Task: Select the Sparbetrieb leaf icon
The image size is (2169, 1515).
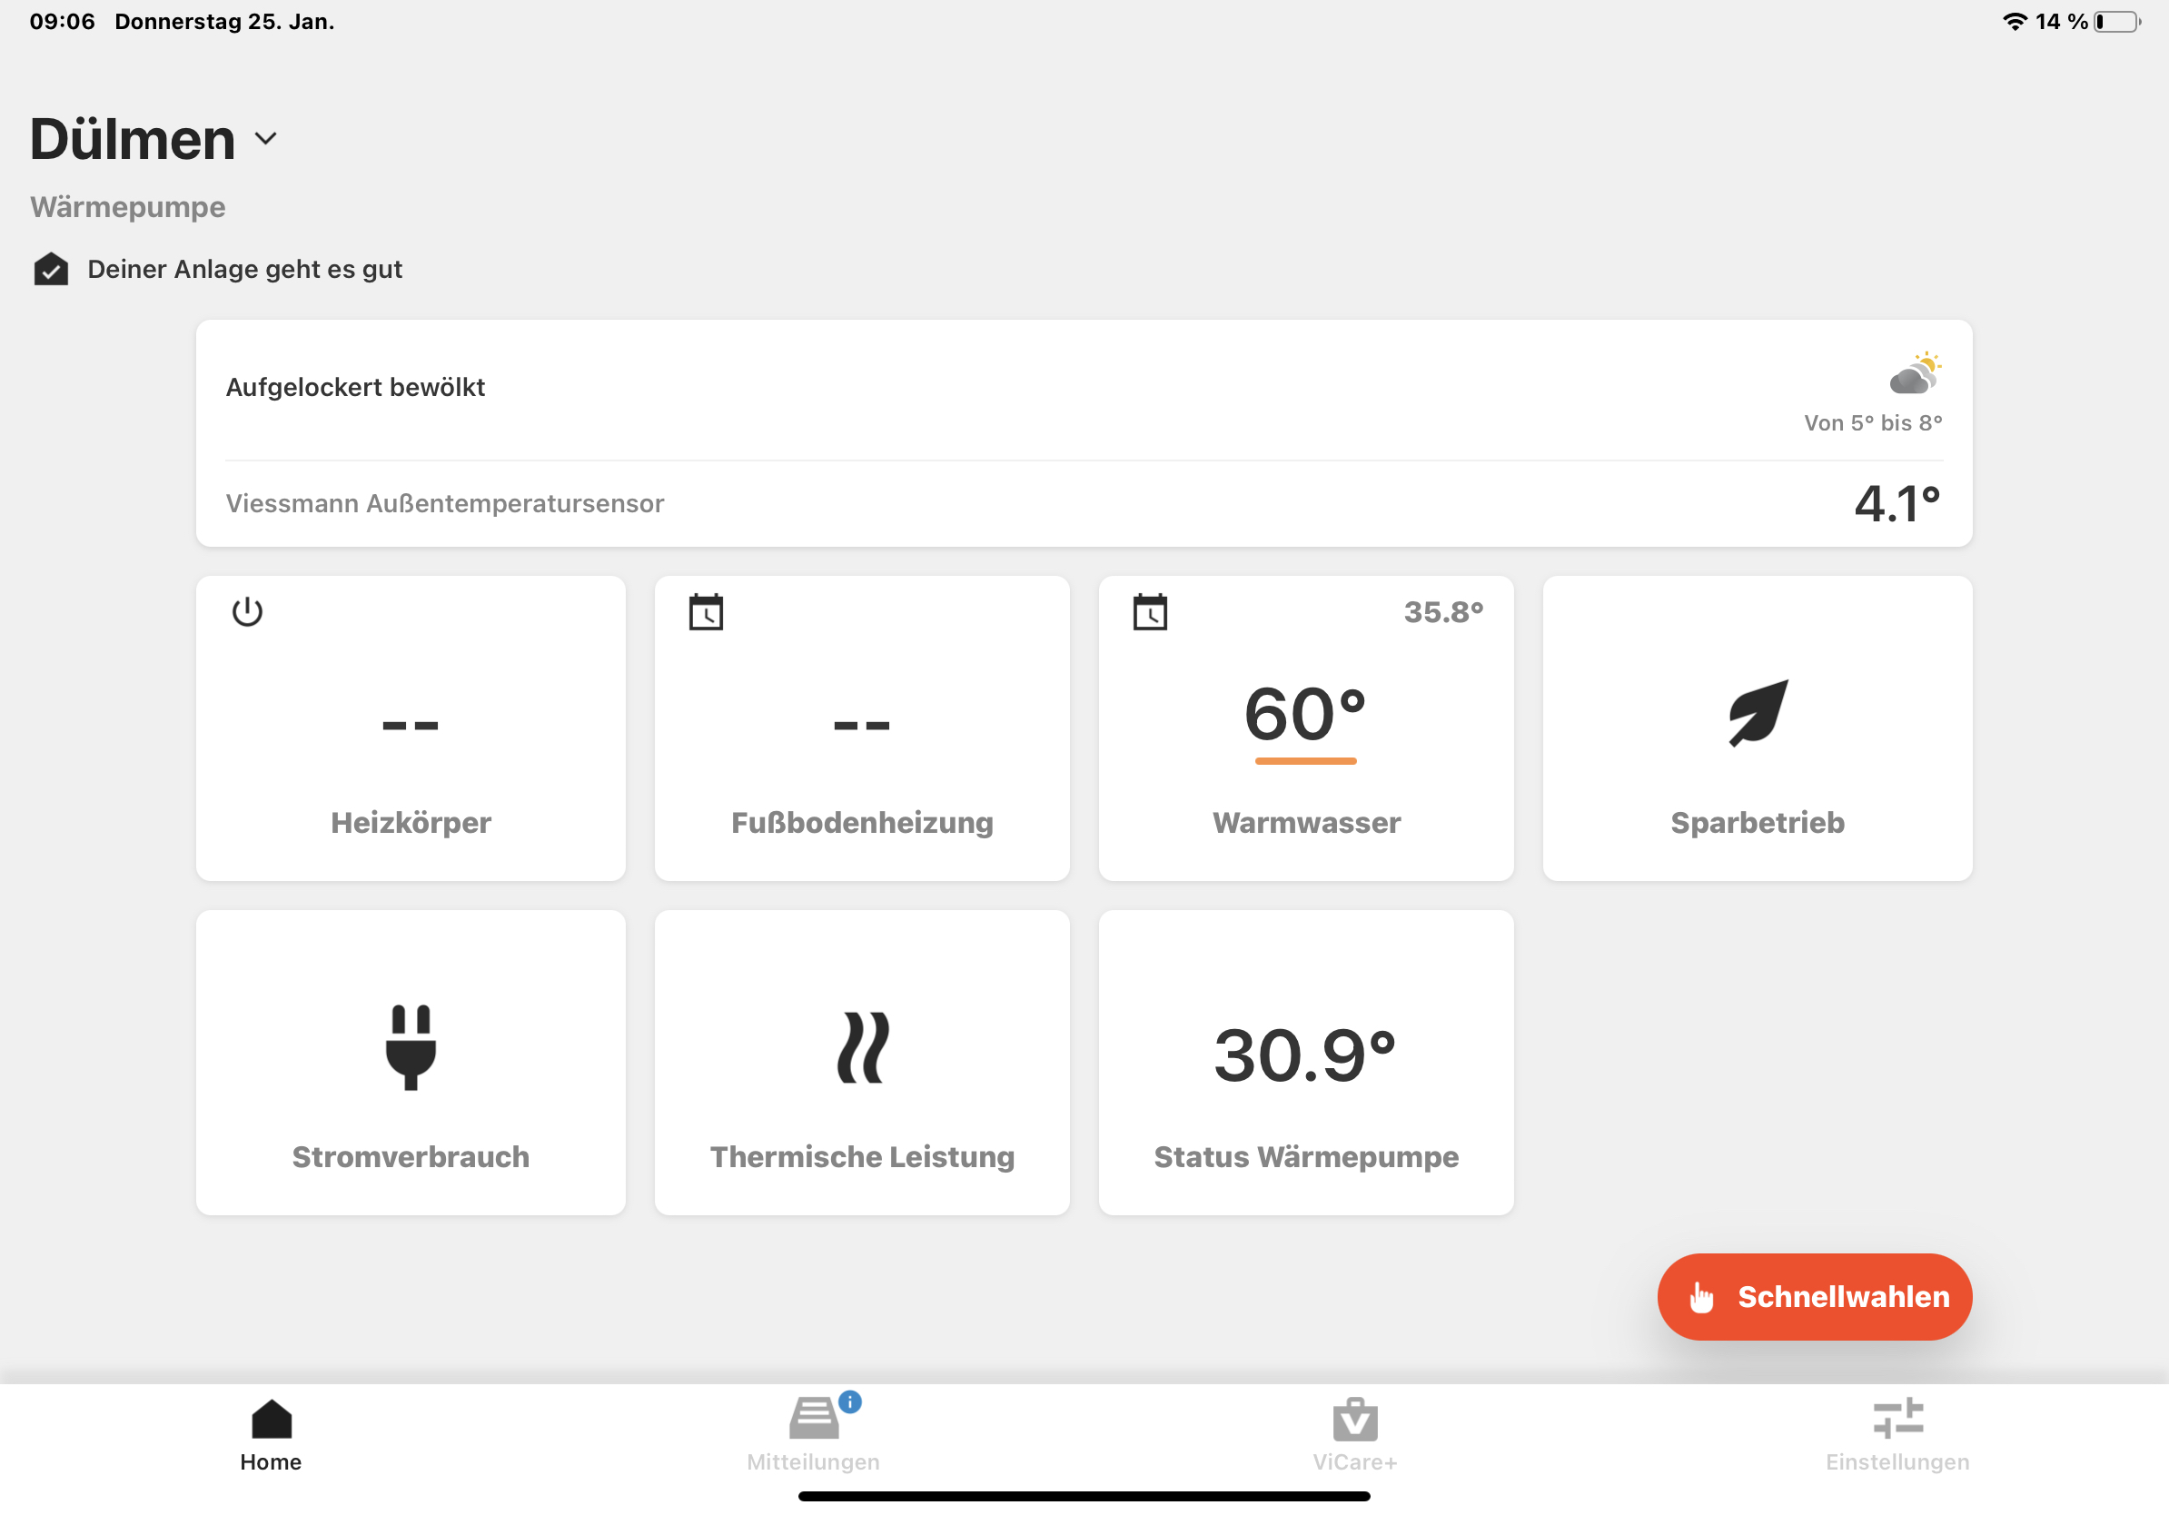Action: pyautogui.click(x=1758, y=713)
